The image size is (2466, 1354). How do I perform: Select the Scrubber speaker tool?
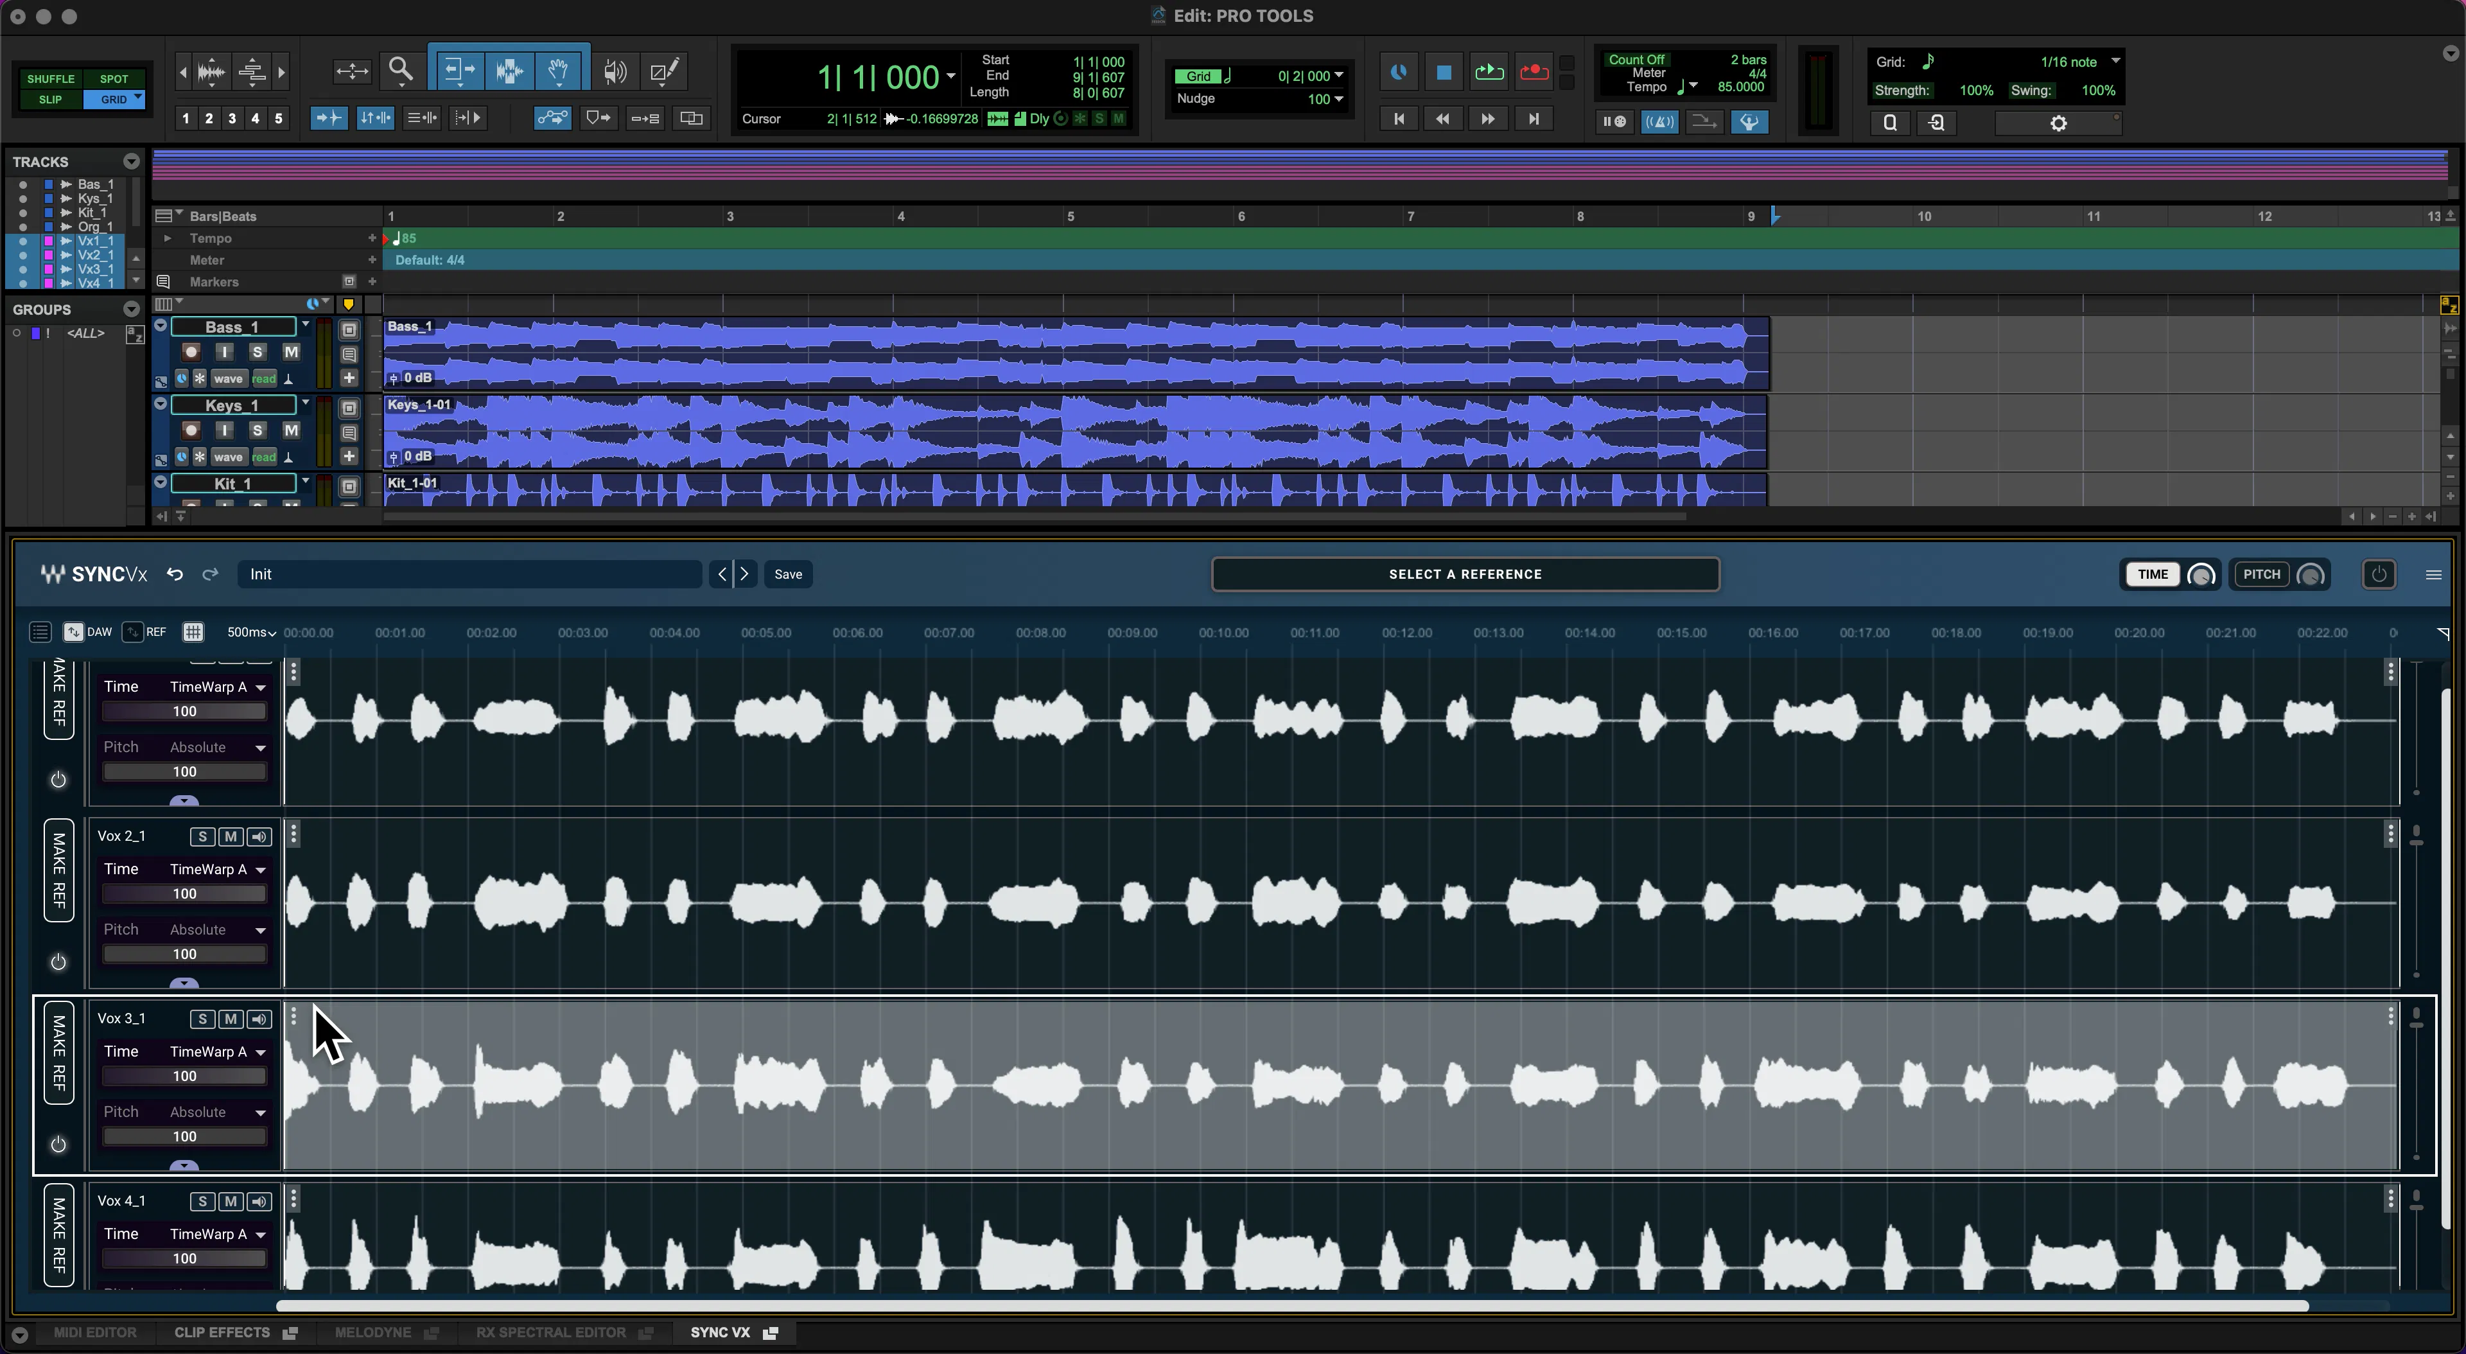tap(616, 71)
